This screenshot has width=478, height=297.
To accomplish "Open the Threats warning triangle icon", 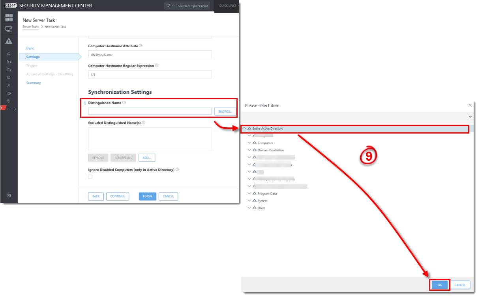I will pyautogui.click(x=9, y=41).
